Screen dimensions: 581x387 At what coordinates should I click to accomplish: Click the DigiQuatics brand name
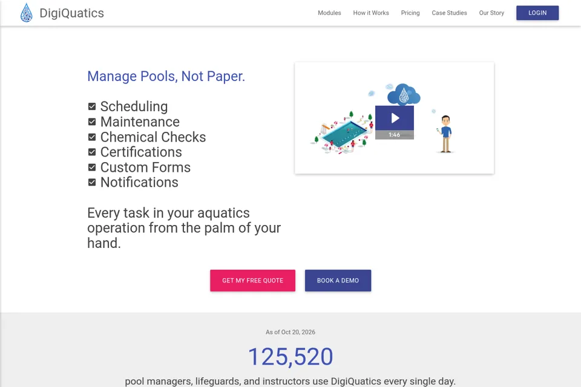[x=71, y=13]
